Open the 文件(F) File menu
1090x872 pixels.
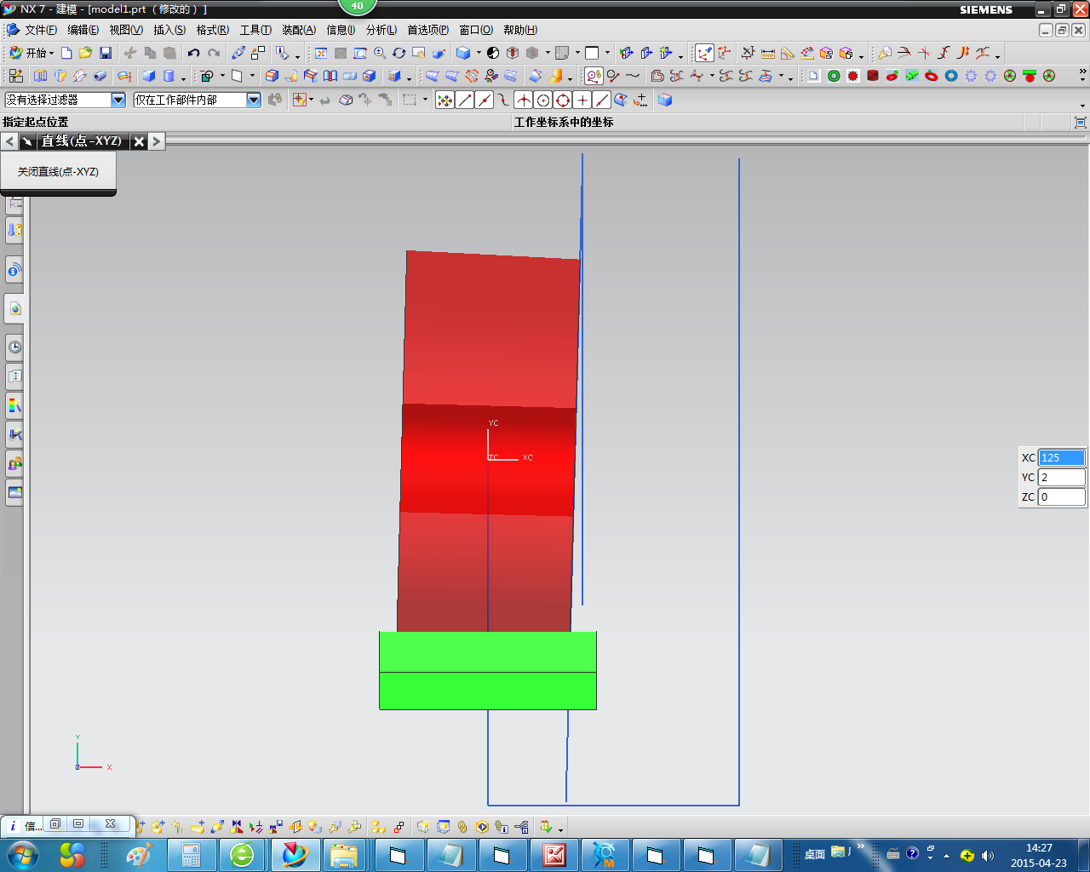coord(40,30)
